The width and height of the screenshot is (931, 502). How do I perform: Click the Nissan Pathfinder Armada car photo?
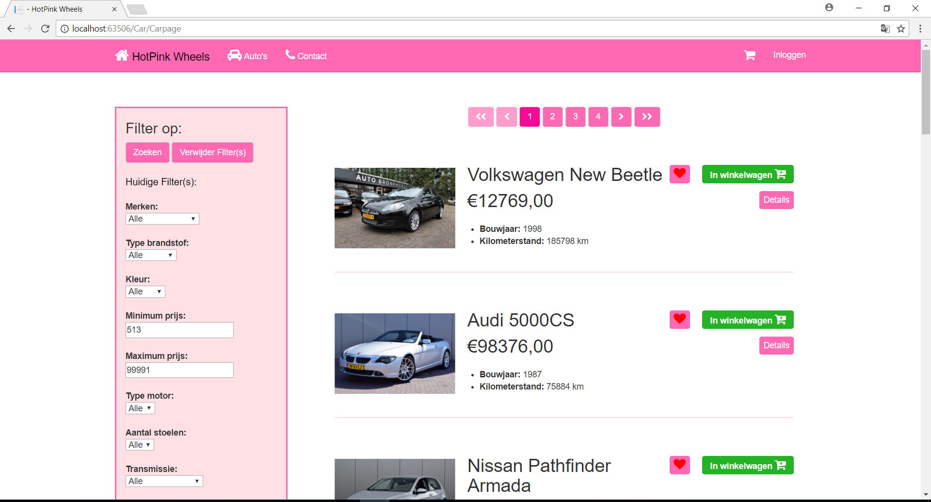[395, 479]
